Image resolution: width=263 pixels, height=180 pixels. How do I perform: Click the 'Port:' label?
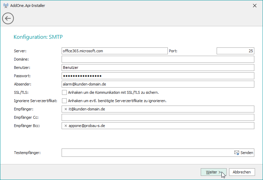coord(173,51)
